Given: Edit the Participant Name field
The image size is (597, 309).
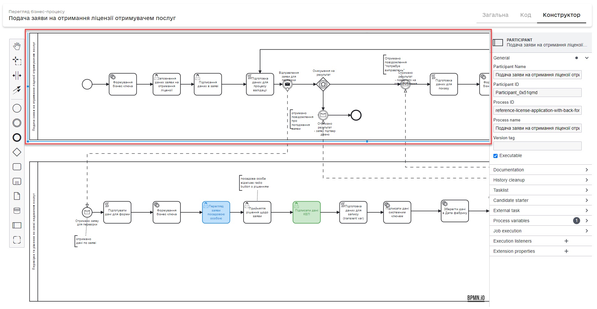Looking at the screenshot, I should click(x=537, y=75).
